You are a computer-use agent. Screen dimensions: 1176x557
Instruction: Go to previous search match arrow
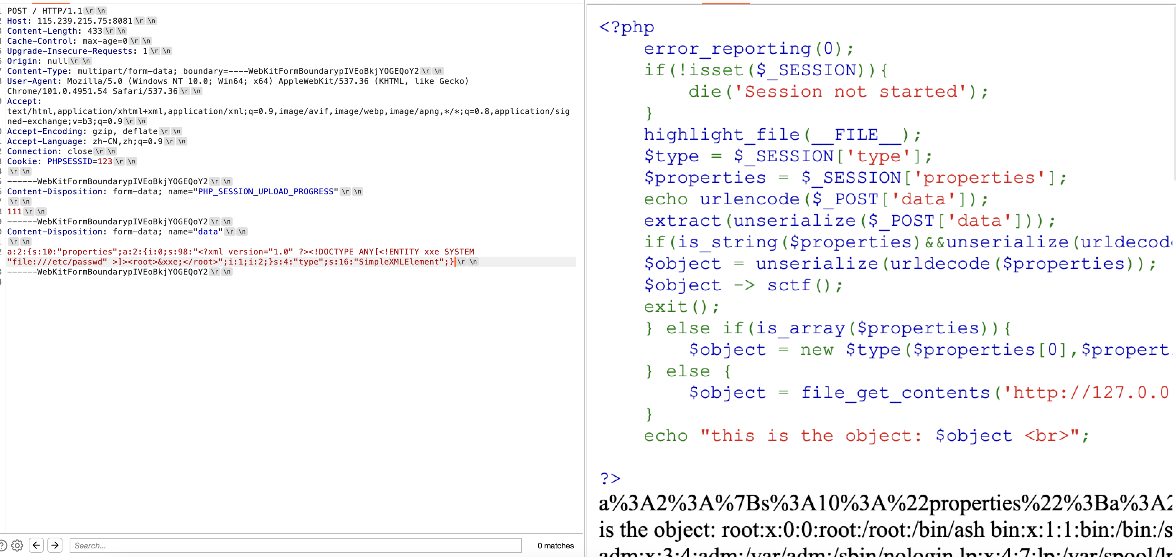[36, 545]
